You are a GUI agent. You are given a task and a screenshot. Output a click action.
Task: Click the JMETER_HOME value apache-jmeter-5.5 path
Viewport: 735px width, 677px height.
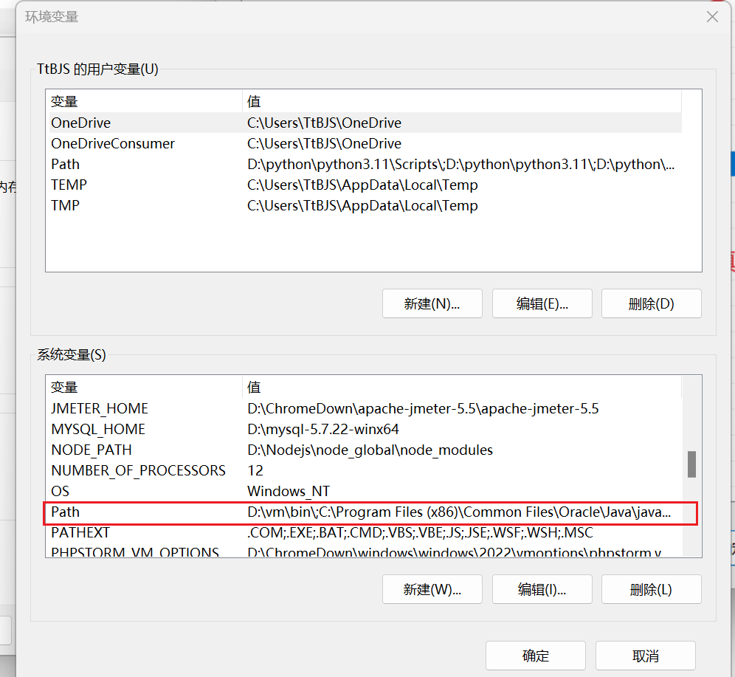[423, 408]
